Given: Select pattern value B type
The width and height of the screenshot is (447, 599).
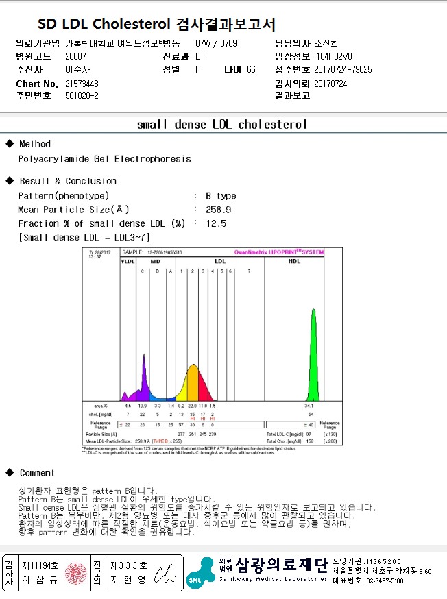Looking at the screenshot, I should point(221,196).
